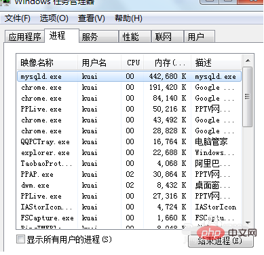Click the 阿里巴... description cell
The image size is (264, 255).
212,163
